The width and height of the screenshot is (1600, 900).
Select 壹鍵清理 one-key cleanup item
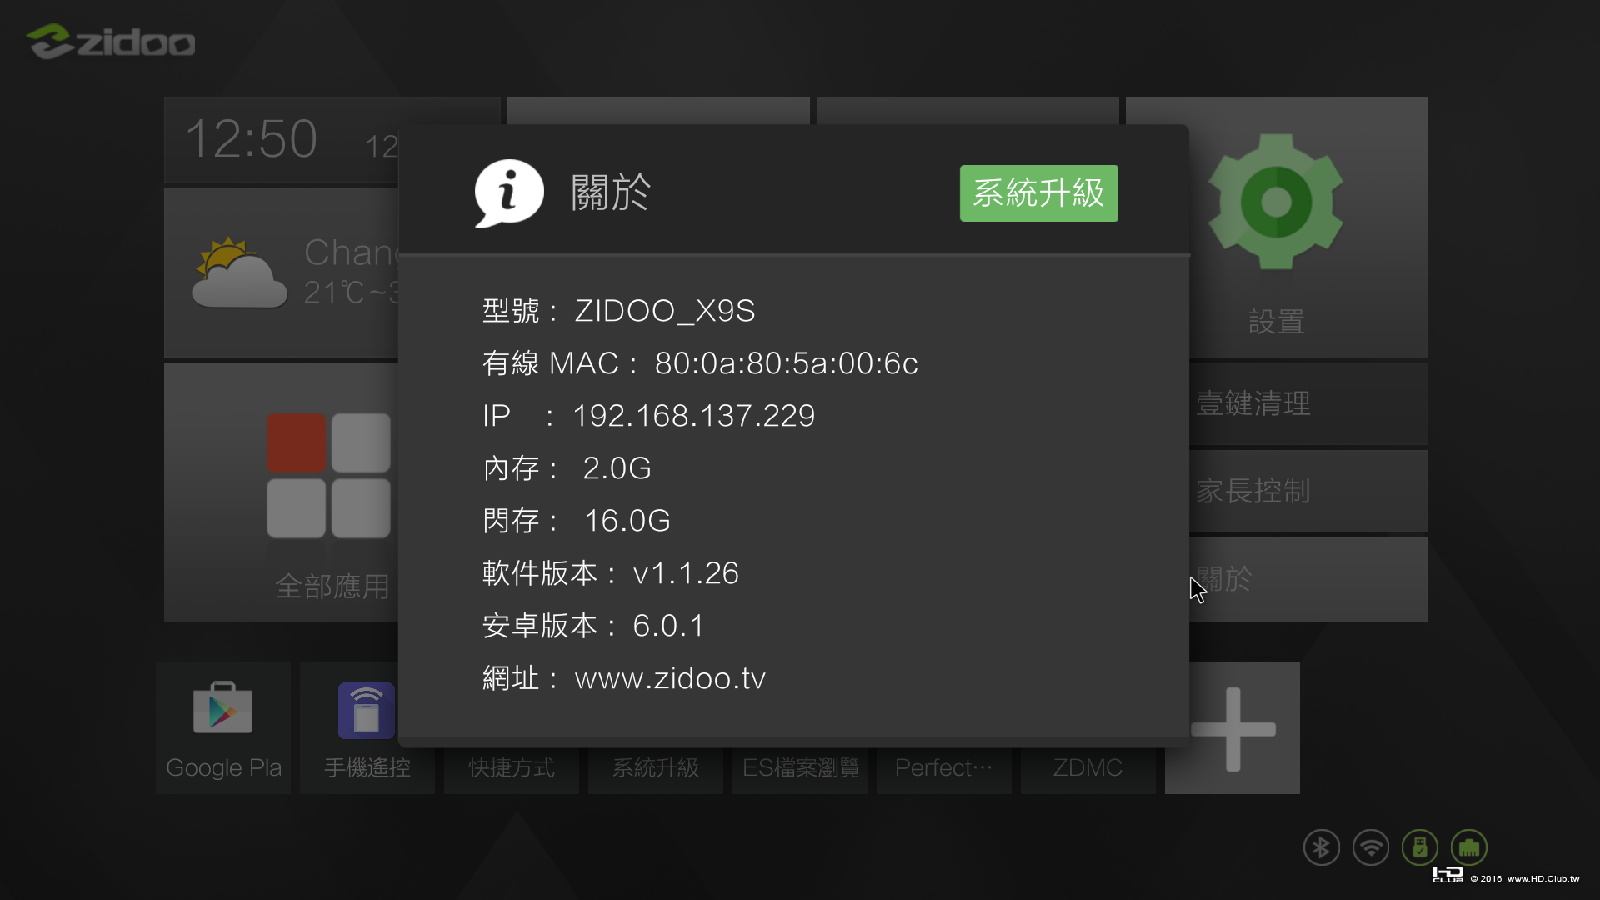tap(1308, 403)
